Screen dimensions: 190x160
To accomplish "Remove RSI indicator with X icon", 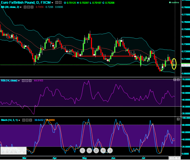I will coord(30,81).
